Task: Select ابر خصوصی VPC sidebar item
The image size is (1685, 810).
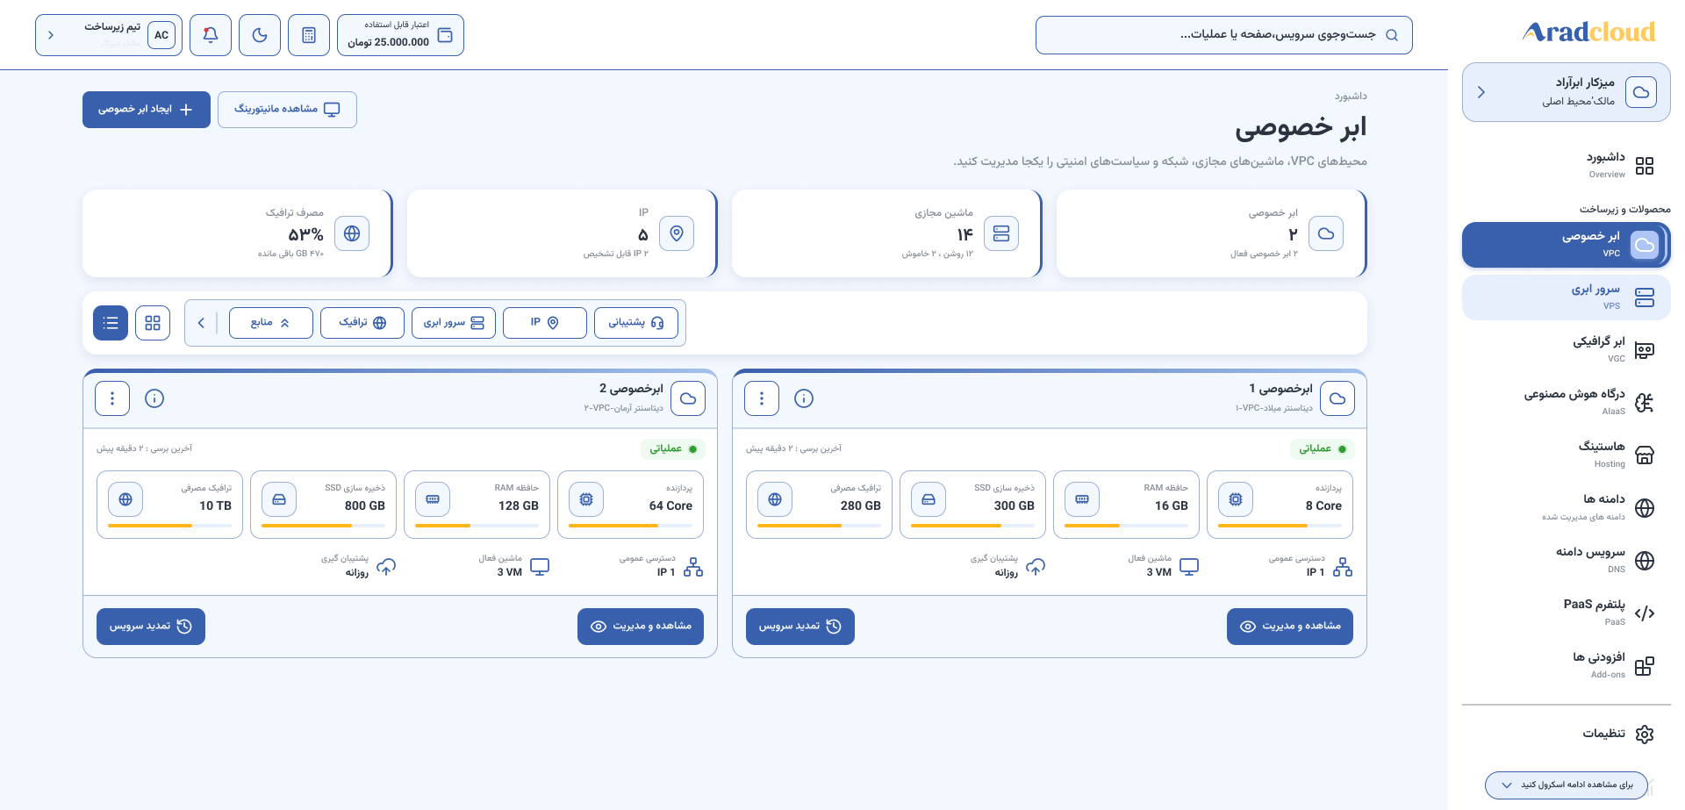Action: [x=1566, y=245]
